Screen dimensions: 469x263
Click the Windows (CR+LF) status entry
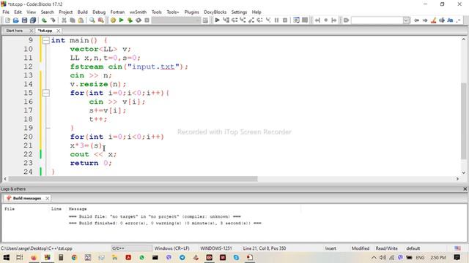click(x=171, y=248)
